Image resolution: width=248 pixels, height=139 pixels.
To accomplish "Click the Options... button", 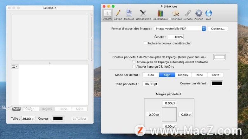I will pyautogui.click(x=218, y=29).
